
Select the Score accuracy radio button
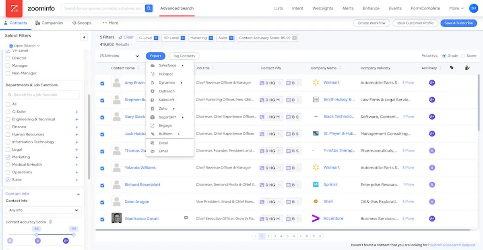463,56
